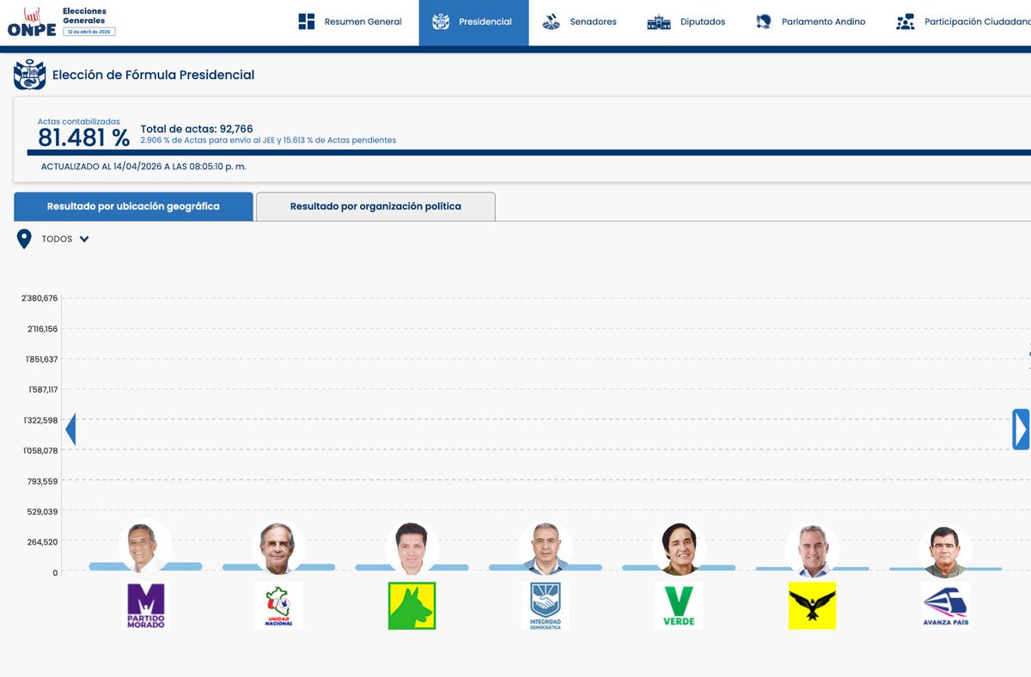The height and width of the screenshot is (677, 1031).
Task: Select the Unidad Nacional candidate photo
Action: click(x=278, y=548)
